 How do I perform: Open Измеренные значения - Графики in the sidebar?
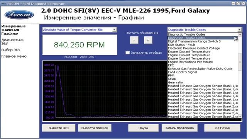coord(14,30)
